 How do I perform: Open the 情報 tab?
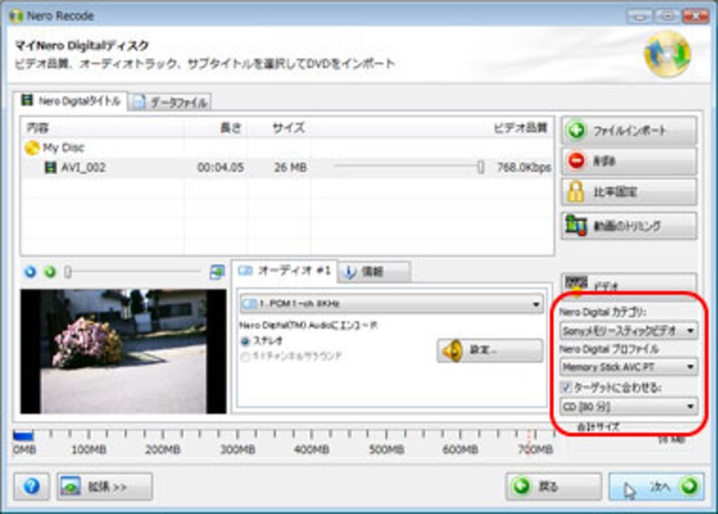point(373,271)
